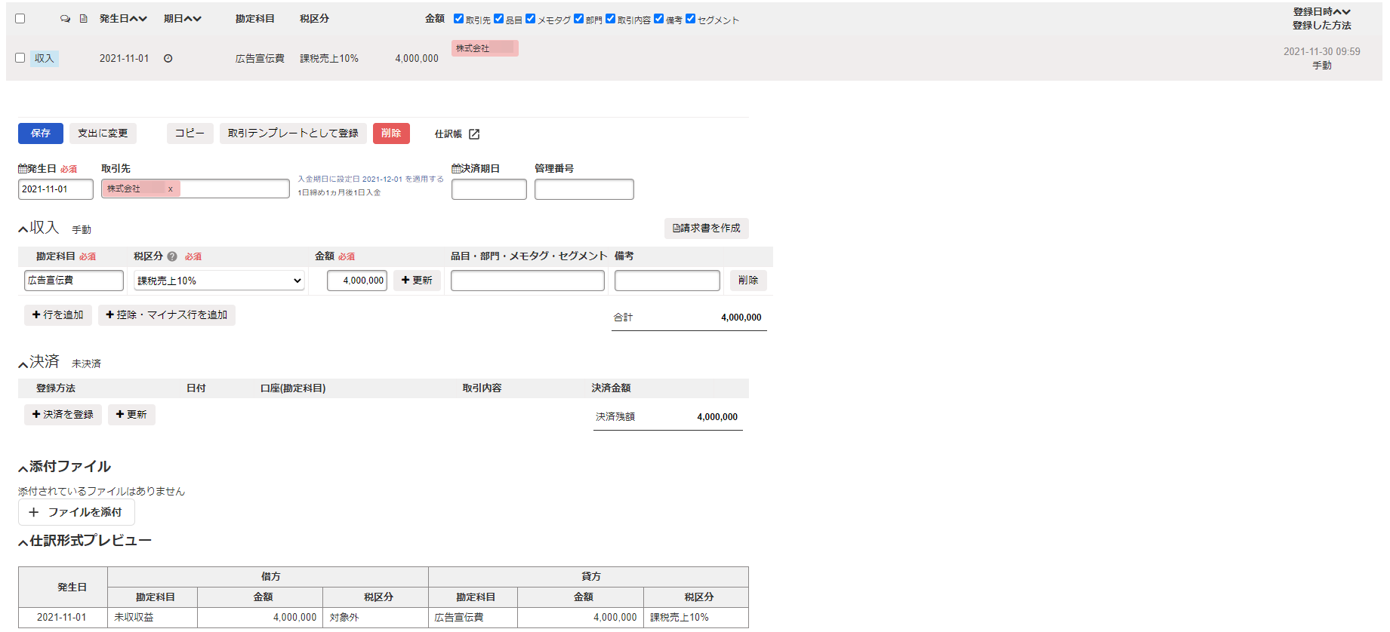This screenshot has width=1390, height=632.
Task: Delete the 広告宣伝費 line with its 削除 button
Action: [x=748, y=281]
